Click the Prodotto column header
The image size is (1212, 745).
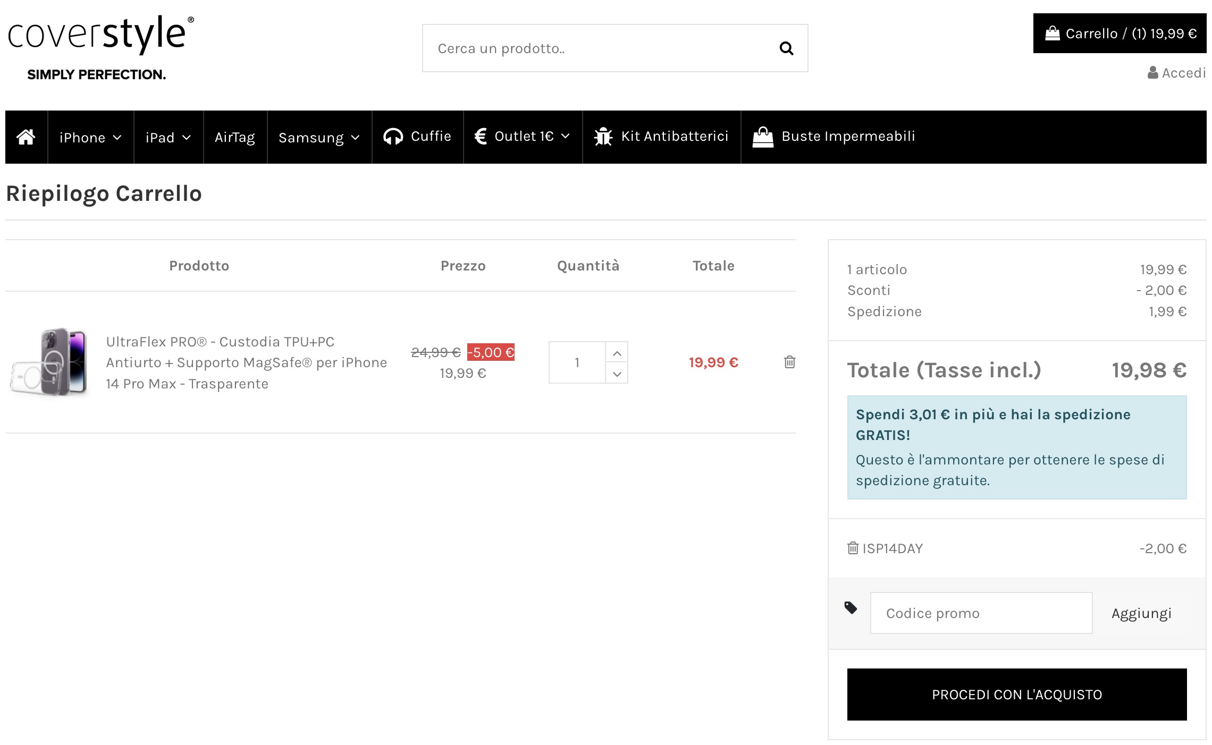[x=199, y=266]
